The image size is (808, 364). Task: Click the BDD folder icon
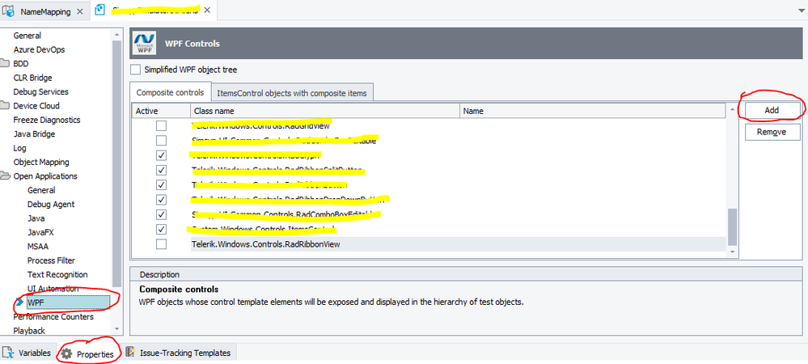tap(6, 64)
